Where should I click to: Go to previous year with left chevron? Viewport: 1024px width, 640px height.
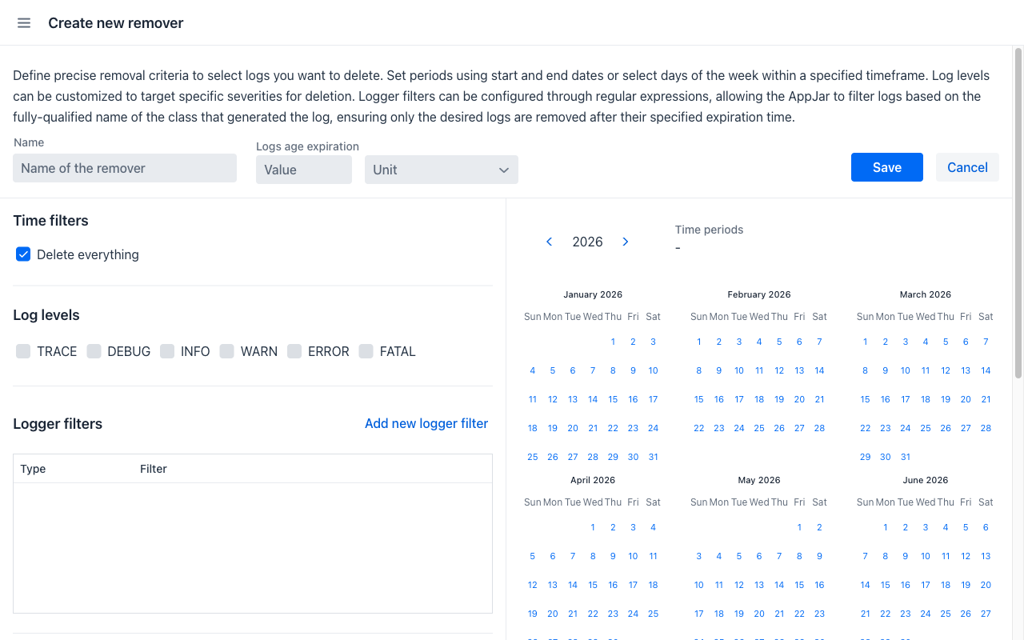[549, 242]
